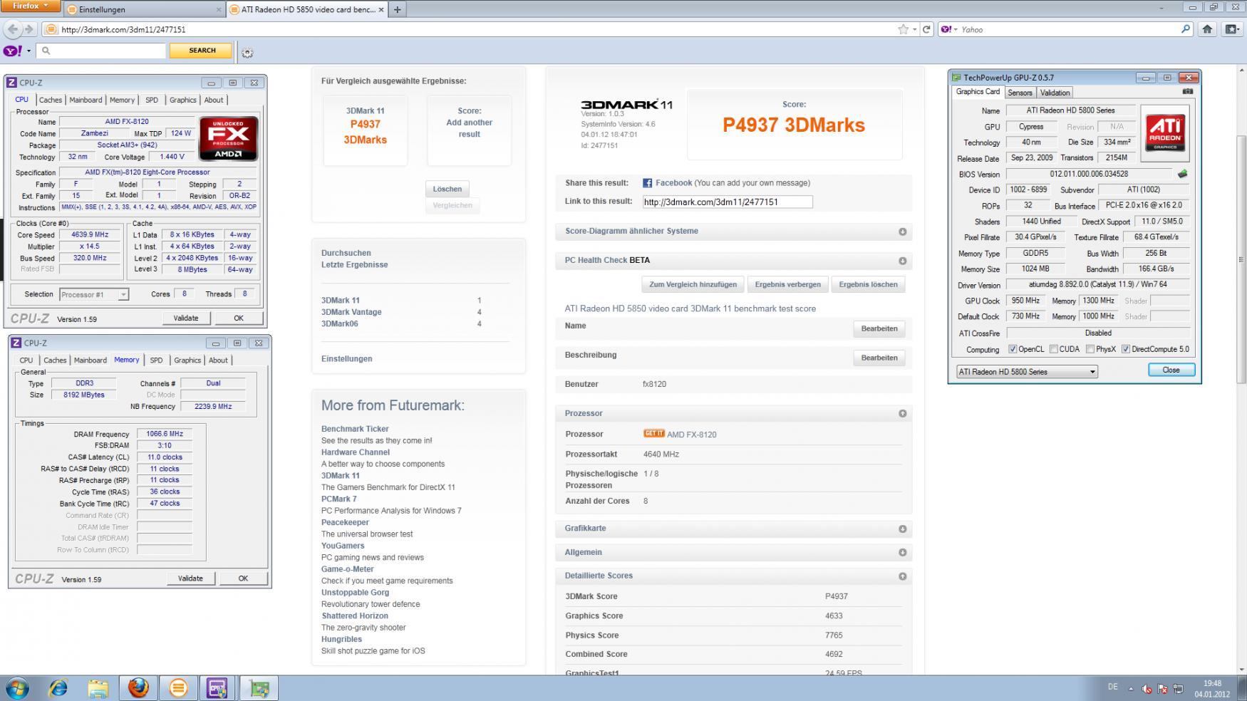1247x701 pixels.
Task: Toggle the DirectCompute 5.0 checkbox
Action: tap(1125, 349)
